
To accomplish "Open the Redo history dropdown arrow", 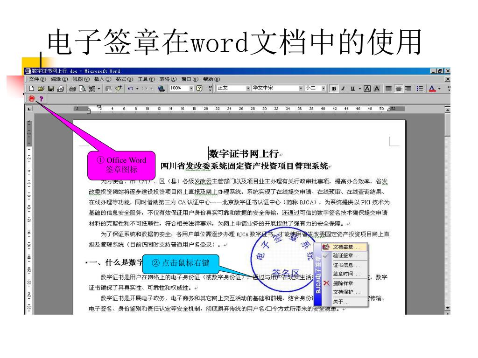I will click(x=152, y=89).
